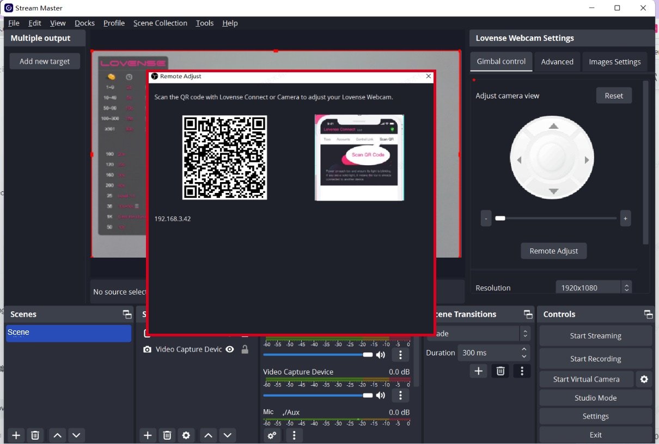This screenshot has width=659, height=444.
Task: Adjust the Video Capture Device volume slider
Action: click(318, 395)
